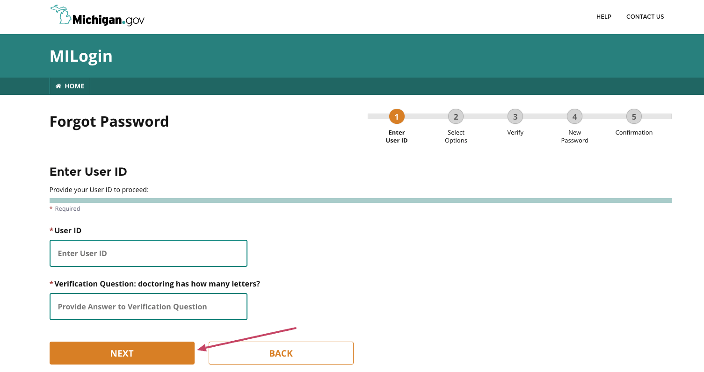
Task: Click the MILogin banner title
Action: [x=81, y=56]
